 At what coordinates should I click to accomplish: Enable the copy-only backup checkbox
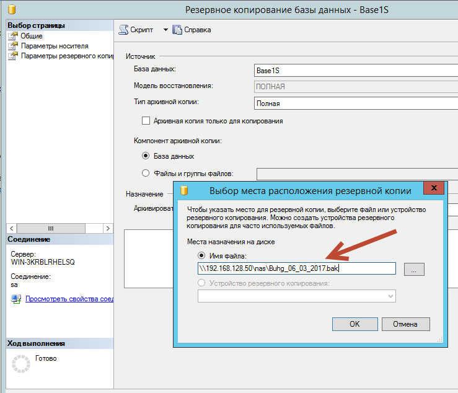(146, 121)
